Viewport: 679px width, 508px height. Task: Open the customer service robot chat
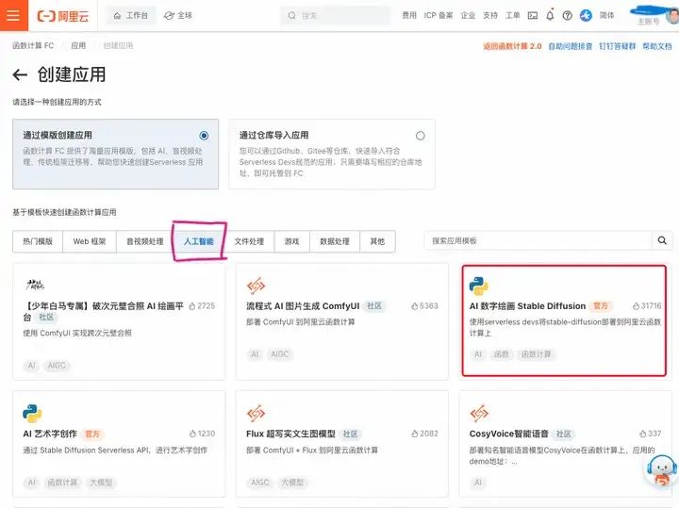coord(662,470)
